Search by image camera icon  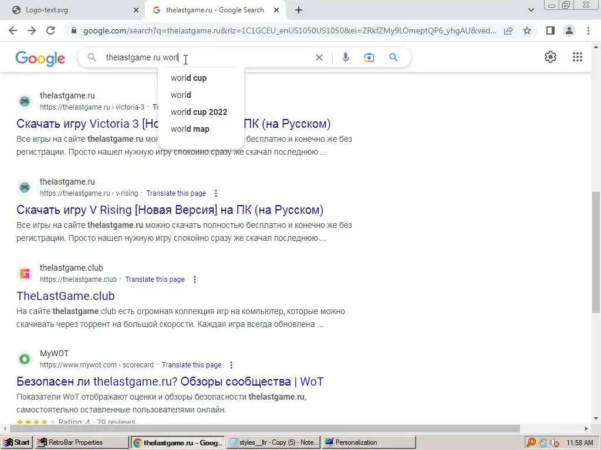[369, 57]
